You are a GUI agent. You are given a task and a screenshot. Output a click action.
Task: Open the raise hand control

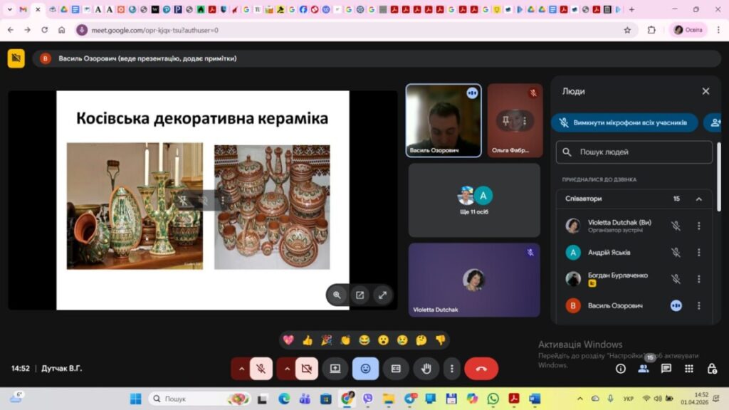(426, 369)
